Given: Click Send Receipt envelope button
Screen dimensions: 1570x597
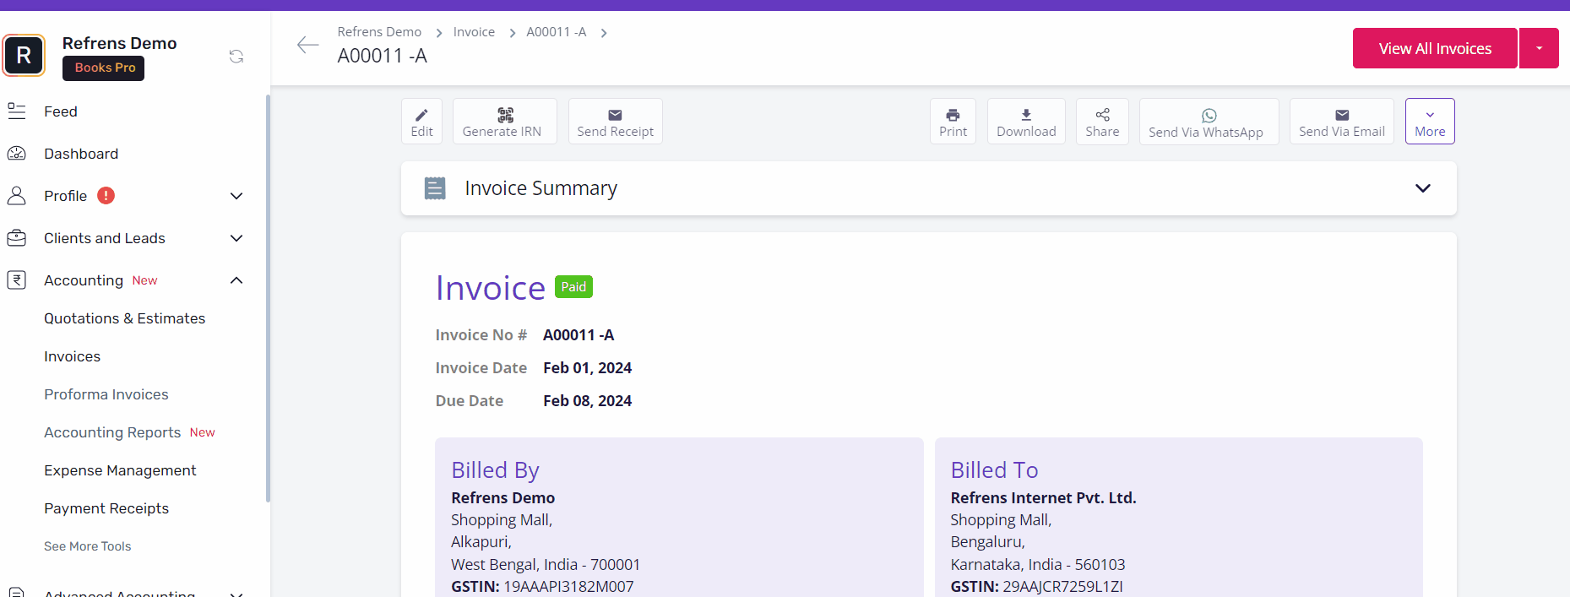Looking at the screenshot, I should coord(615,122).
